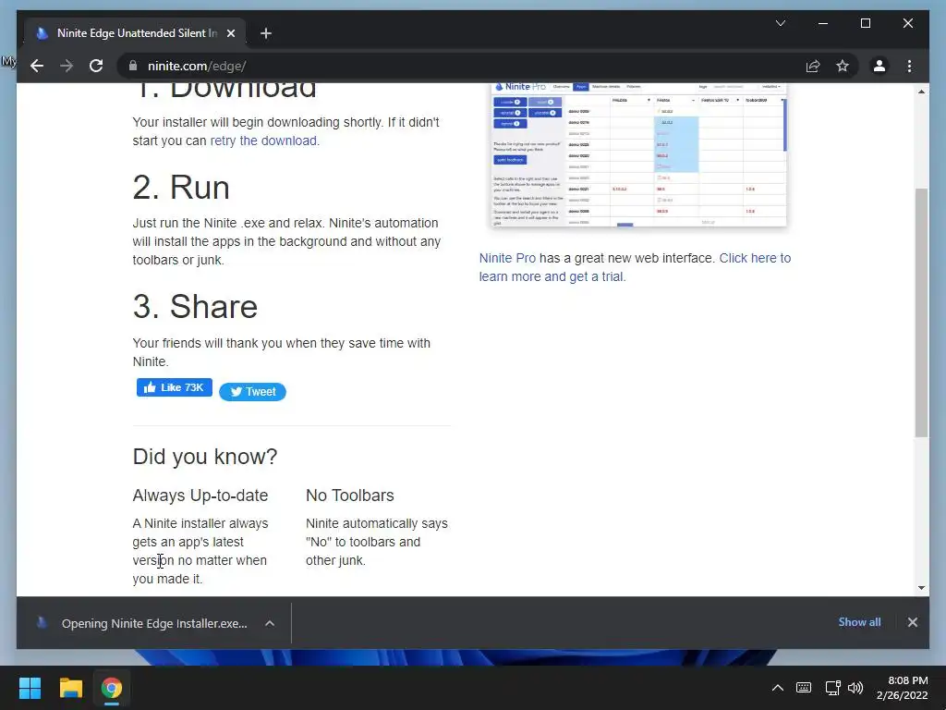The width and height of the screenshot is (946, 710).
Task: Click here to learn more and get a trial
Action: [x=635, y=267]
